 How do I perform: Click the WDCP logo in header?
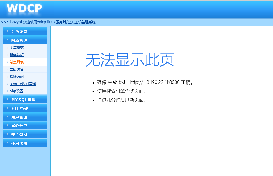(24, 8)
